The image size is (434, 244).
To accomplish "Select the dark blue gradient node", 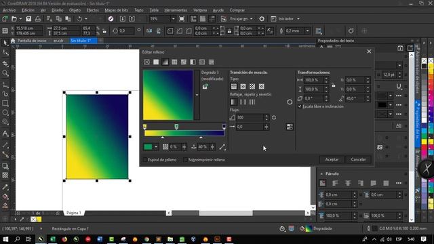I will coord(224,127).
